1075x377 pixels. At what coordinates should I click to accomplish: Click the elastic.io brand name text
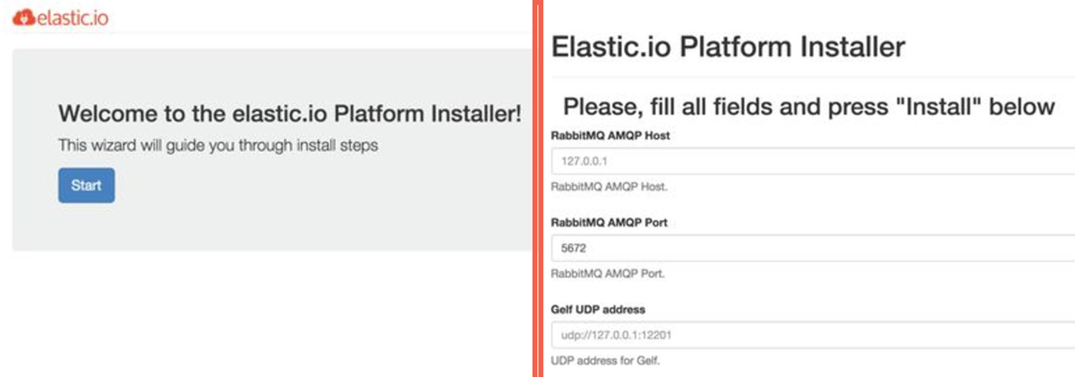click(73, 17)
